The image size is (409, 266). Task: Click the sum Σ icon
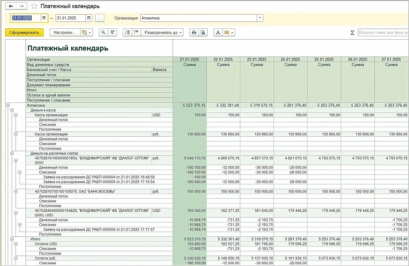tap(352, 33)
